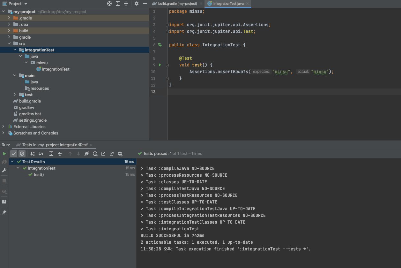Rerun the tests with the green play icon
Viewport: 401px width, 268px height.
4,153
